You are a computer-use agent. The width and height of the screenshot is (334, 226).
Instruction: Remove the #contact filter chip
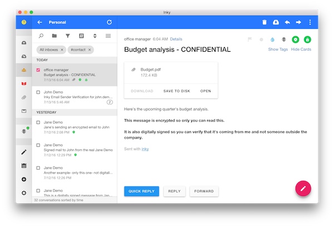coord(90,50)
